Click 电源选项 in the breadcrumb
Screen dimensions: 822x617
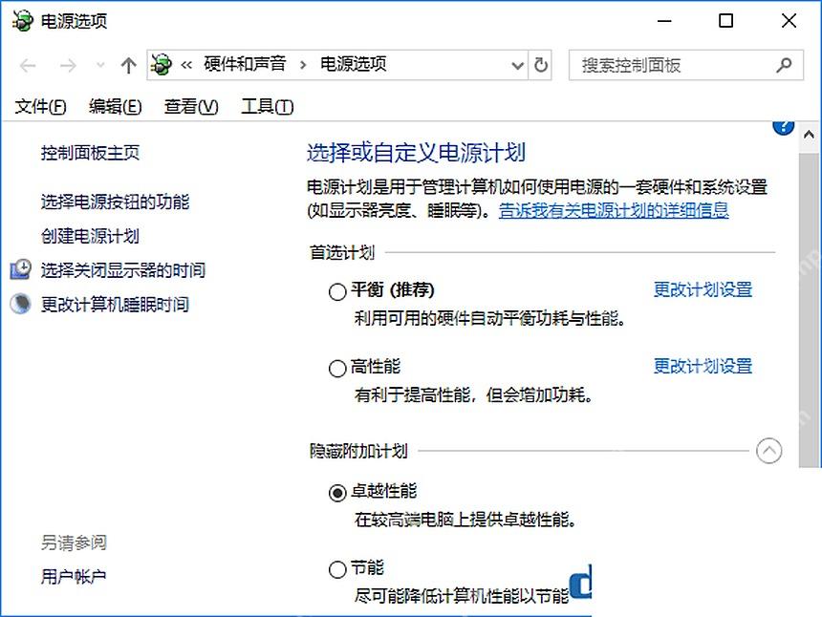354,64
